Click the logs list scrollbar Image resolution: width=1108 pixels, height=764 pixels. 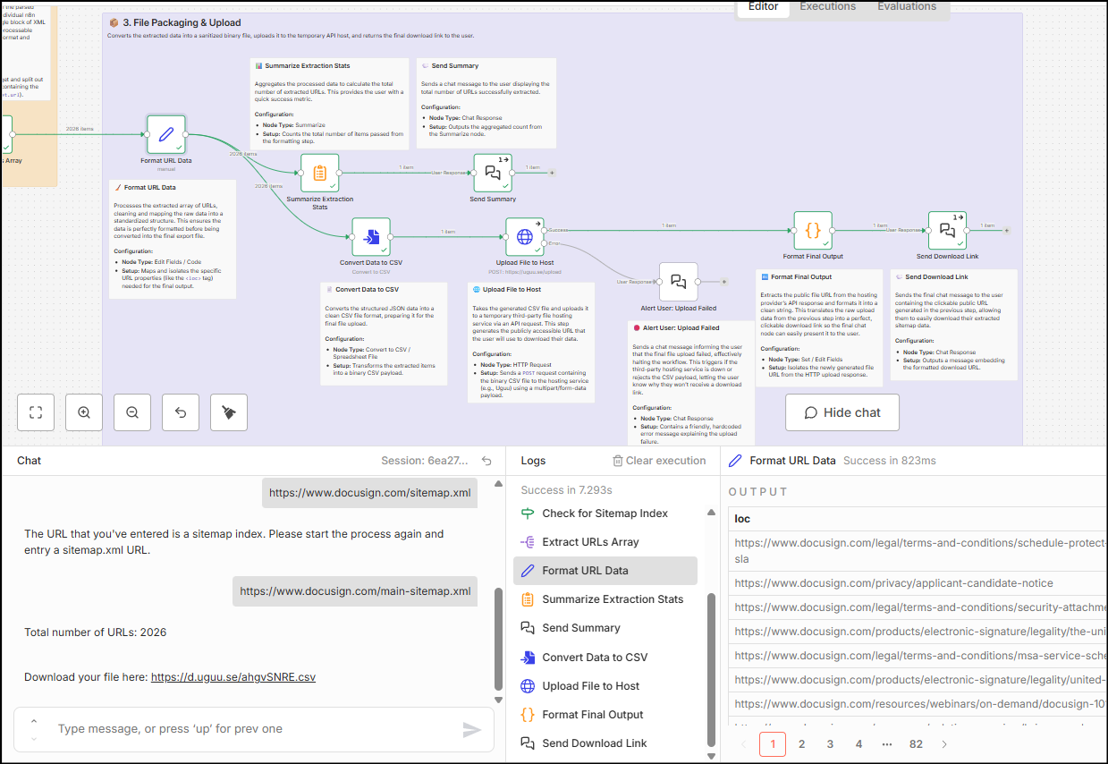(x=712, y=668)
